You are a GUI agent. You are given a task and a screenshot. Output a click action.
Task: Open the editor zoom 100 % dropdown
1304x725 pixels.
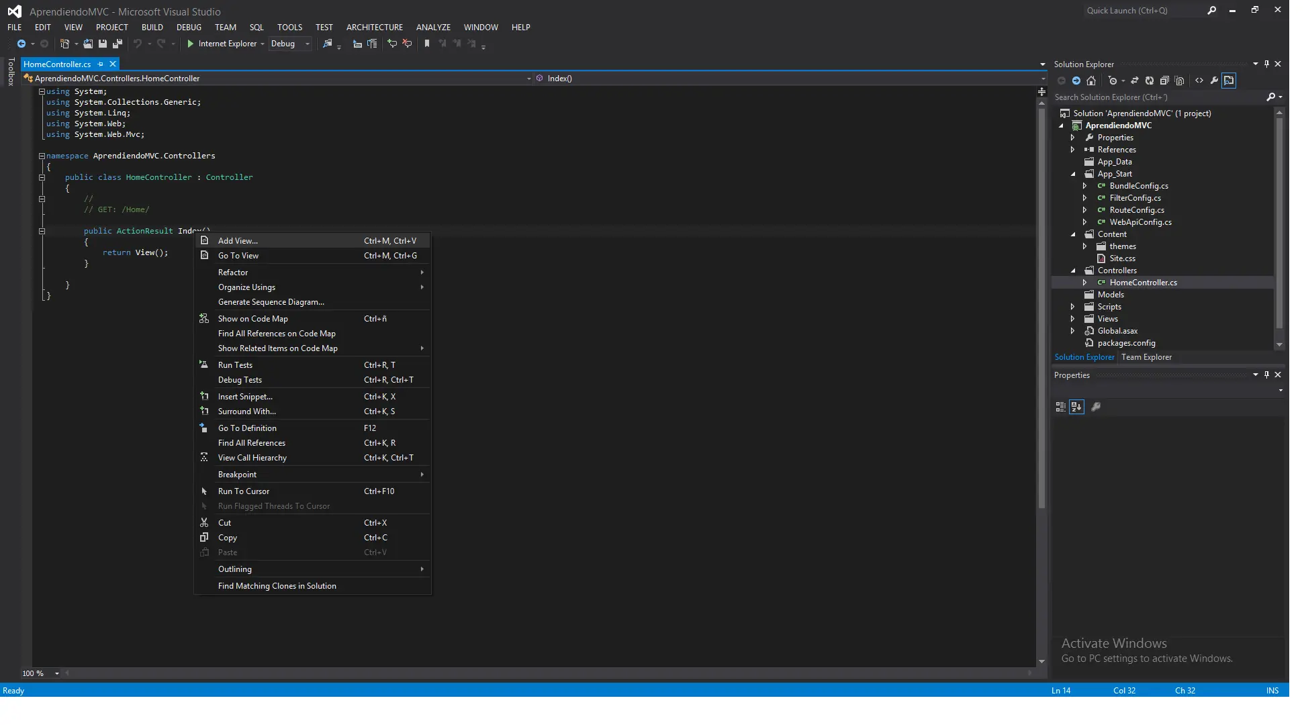57,673
